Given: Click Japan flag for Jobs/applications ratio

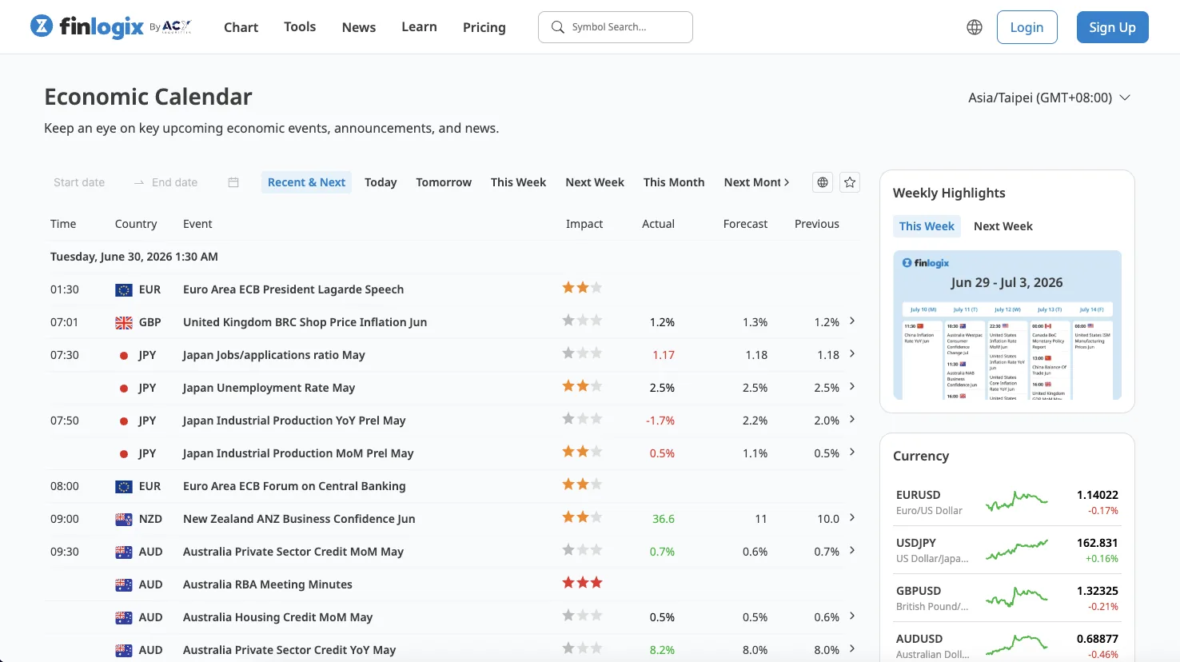Looking at the screenshot, I should pyautogui.click(x=124, y=355).
